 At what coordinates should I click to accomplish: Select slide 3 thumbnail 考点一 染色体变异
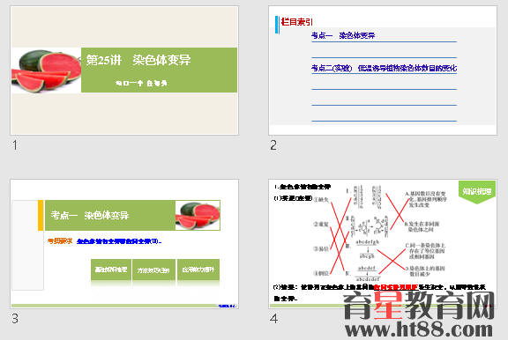tap(124, 244)
